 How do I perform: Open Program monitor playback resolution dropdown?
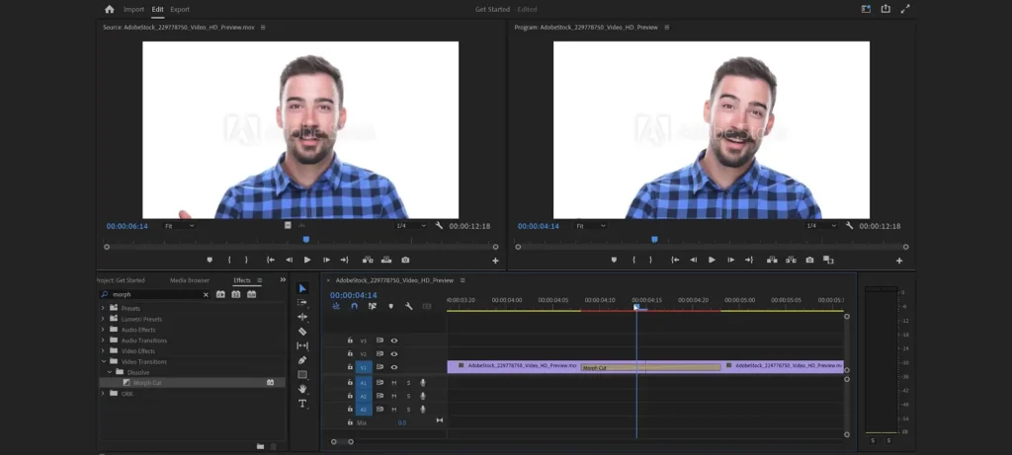[x=821, y=226]
